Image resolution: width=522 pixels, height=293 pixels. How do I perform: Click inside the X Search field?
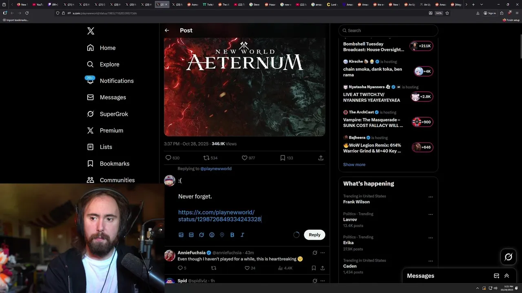[x=388, y=31]
